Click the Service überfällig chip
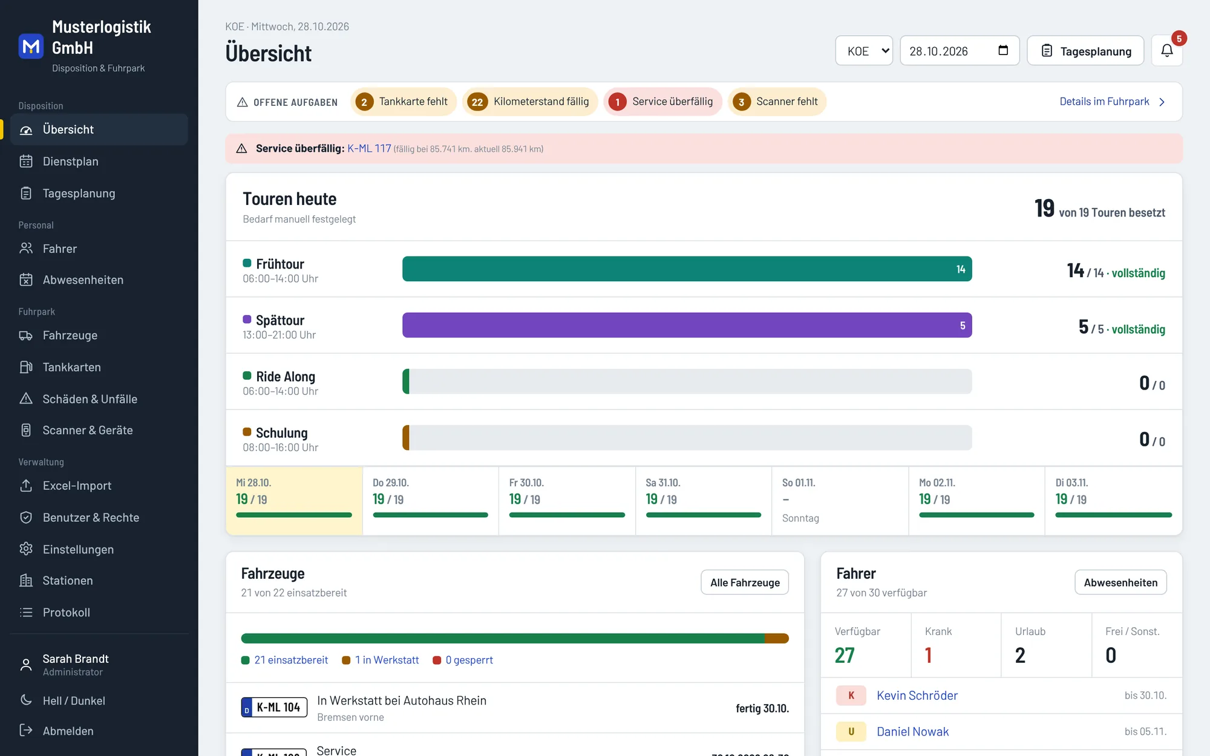This screenshot has width=1210, height=756. tap(662, 102)
